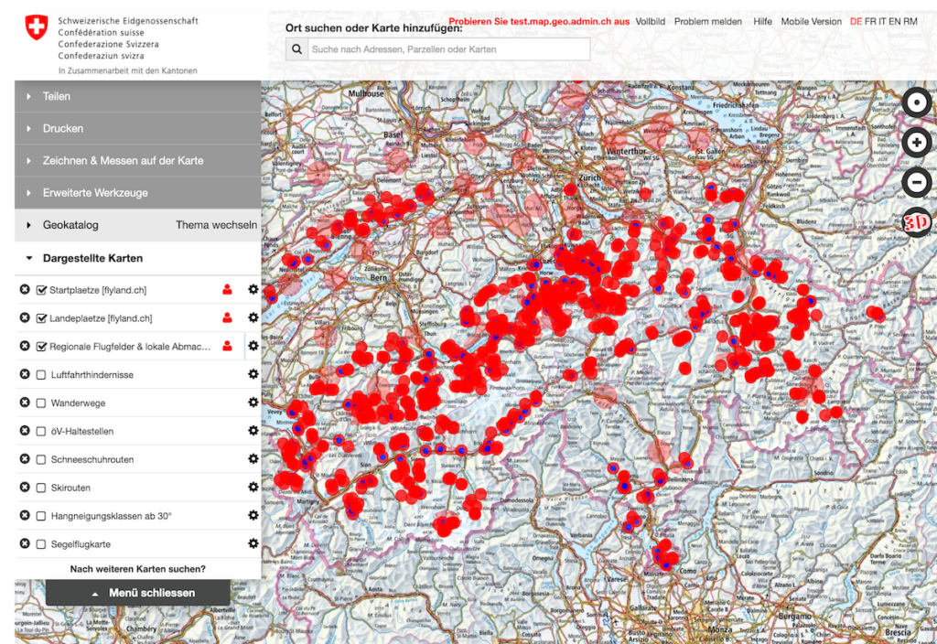Image resolution: width=937 pixels, height=644 pixels.
Task: Switch to Mobile Version
Action: coord(811,22)
